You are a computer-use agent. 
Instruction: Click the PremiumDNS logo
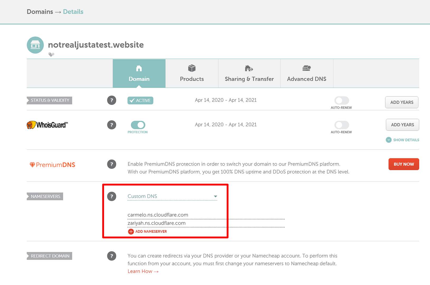pyautogui.click(x=52, y=164)
